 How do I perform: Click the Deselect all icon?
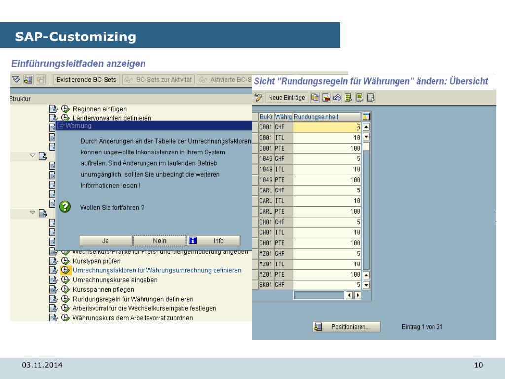[371, 97]
